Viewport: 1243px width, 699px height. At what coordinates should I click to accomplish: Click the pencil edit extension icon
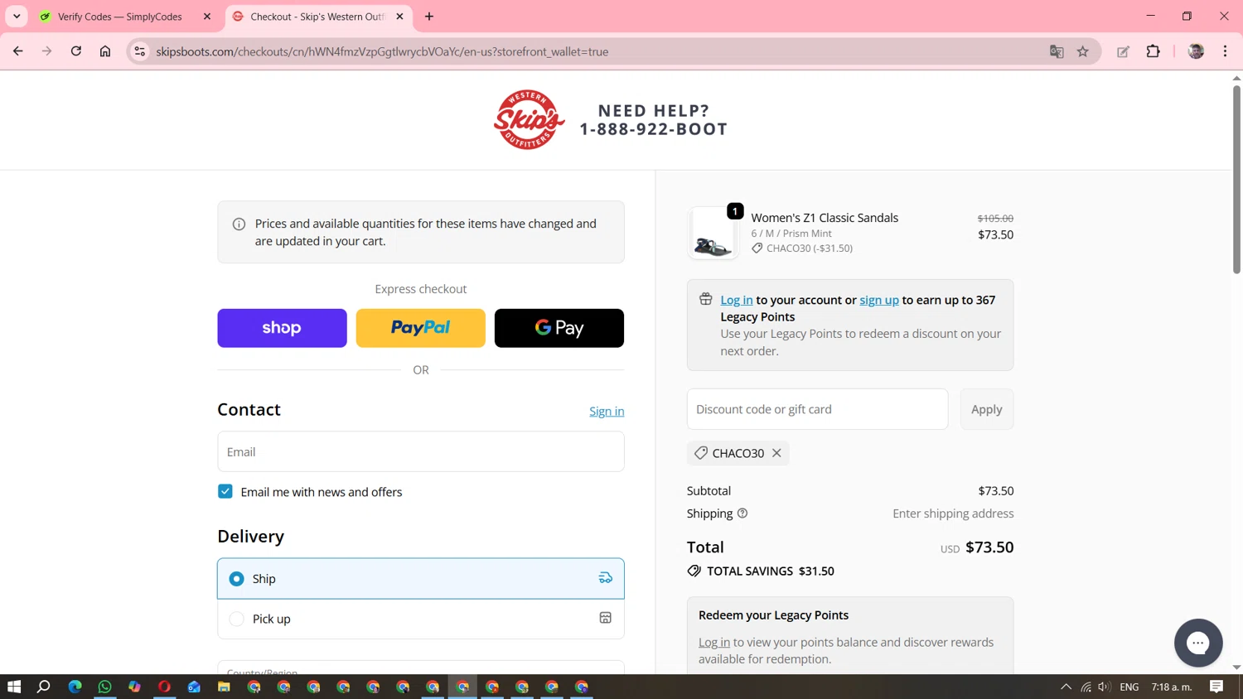coord(1123,51)
